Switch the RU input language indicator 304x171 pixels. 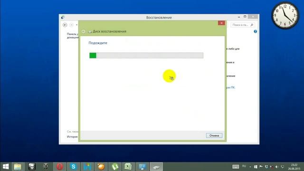[244, 166]
